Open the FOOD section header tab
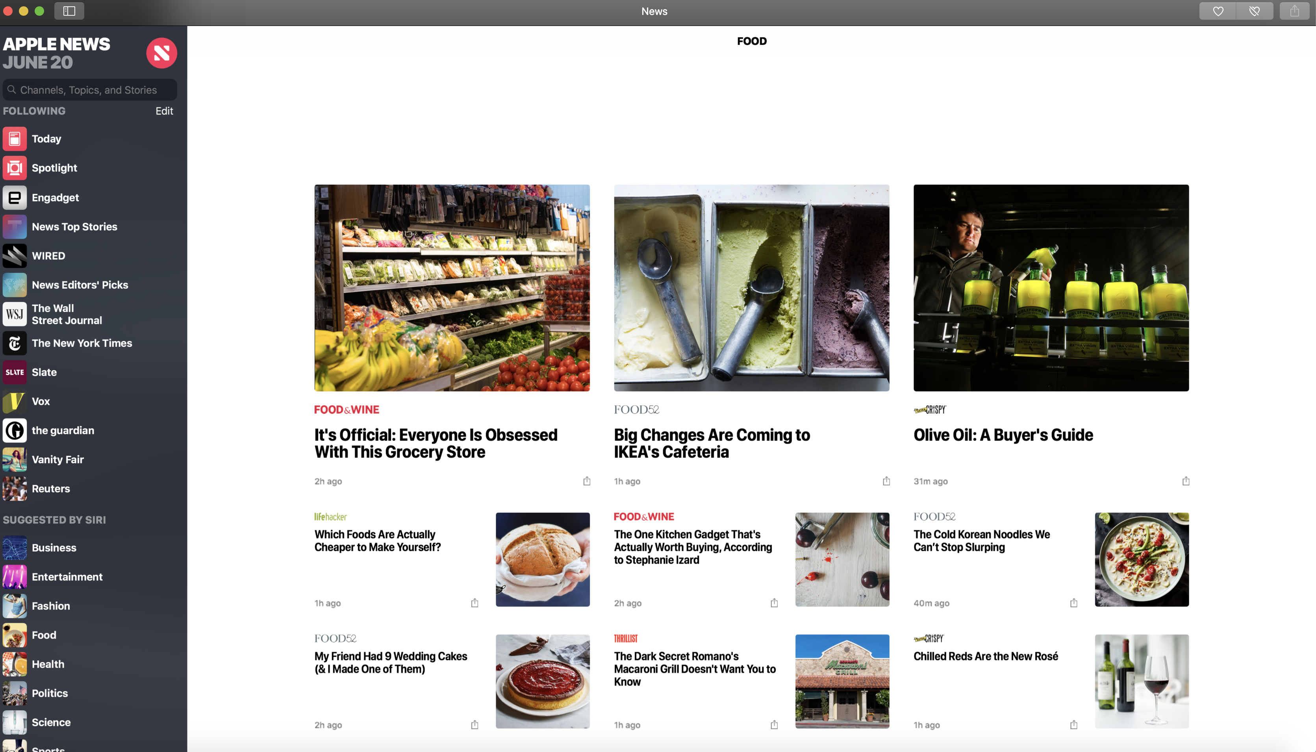Viewport: 1316px width, 752px height. coord(751,41)
